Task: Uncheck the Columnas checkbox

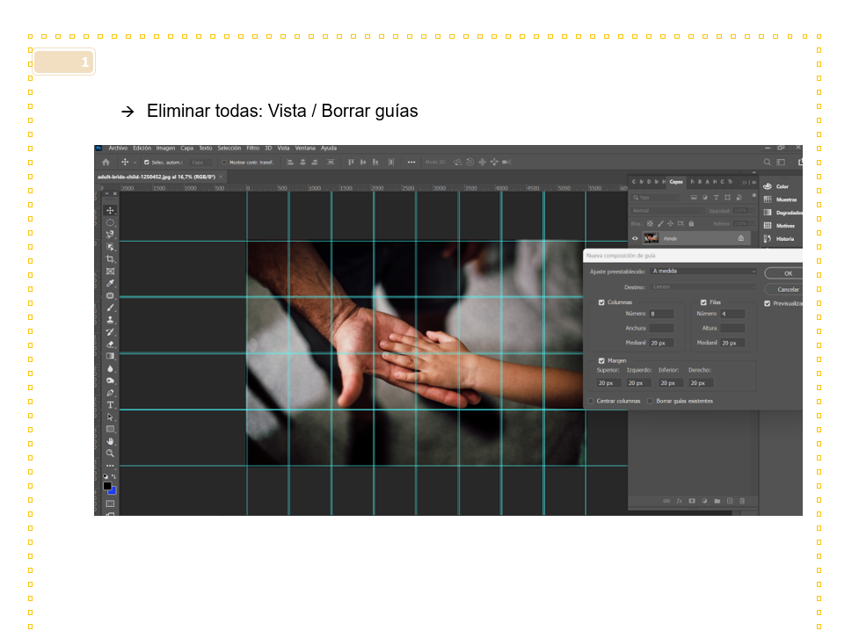Action: tap(601, 302)
